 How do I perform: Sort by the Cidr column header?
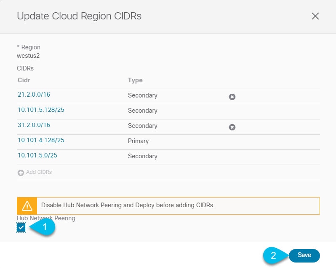24,80
